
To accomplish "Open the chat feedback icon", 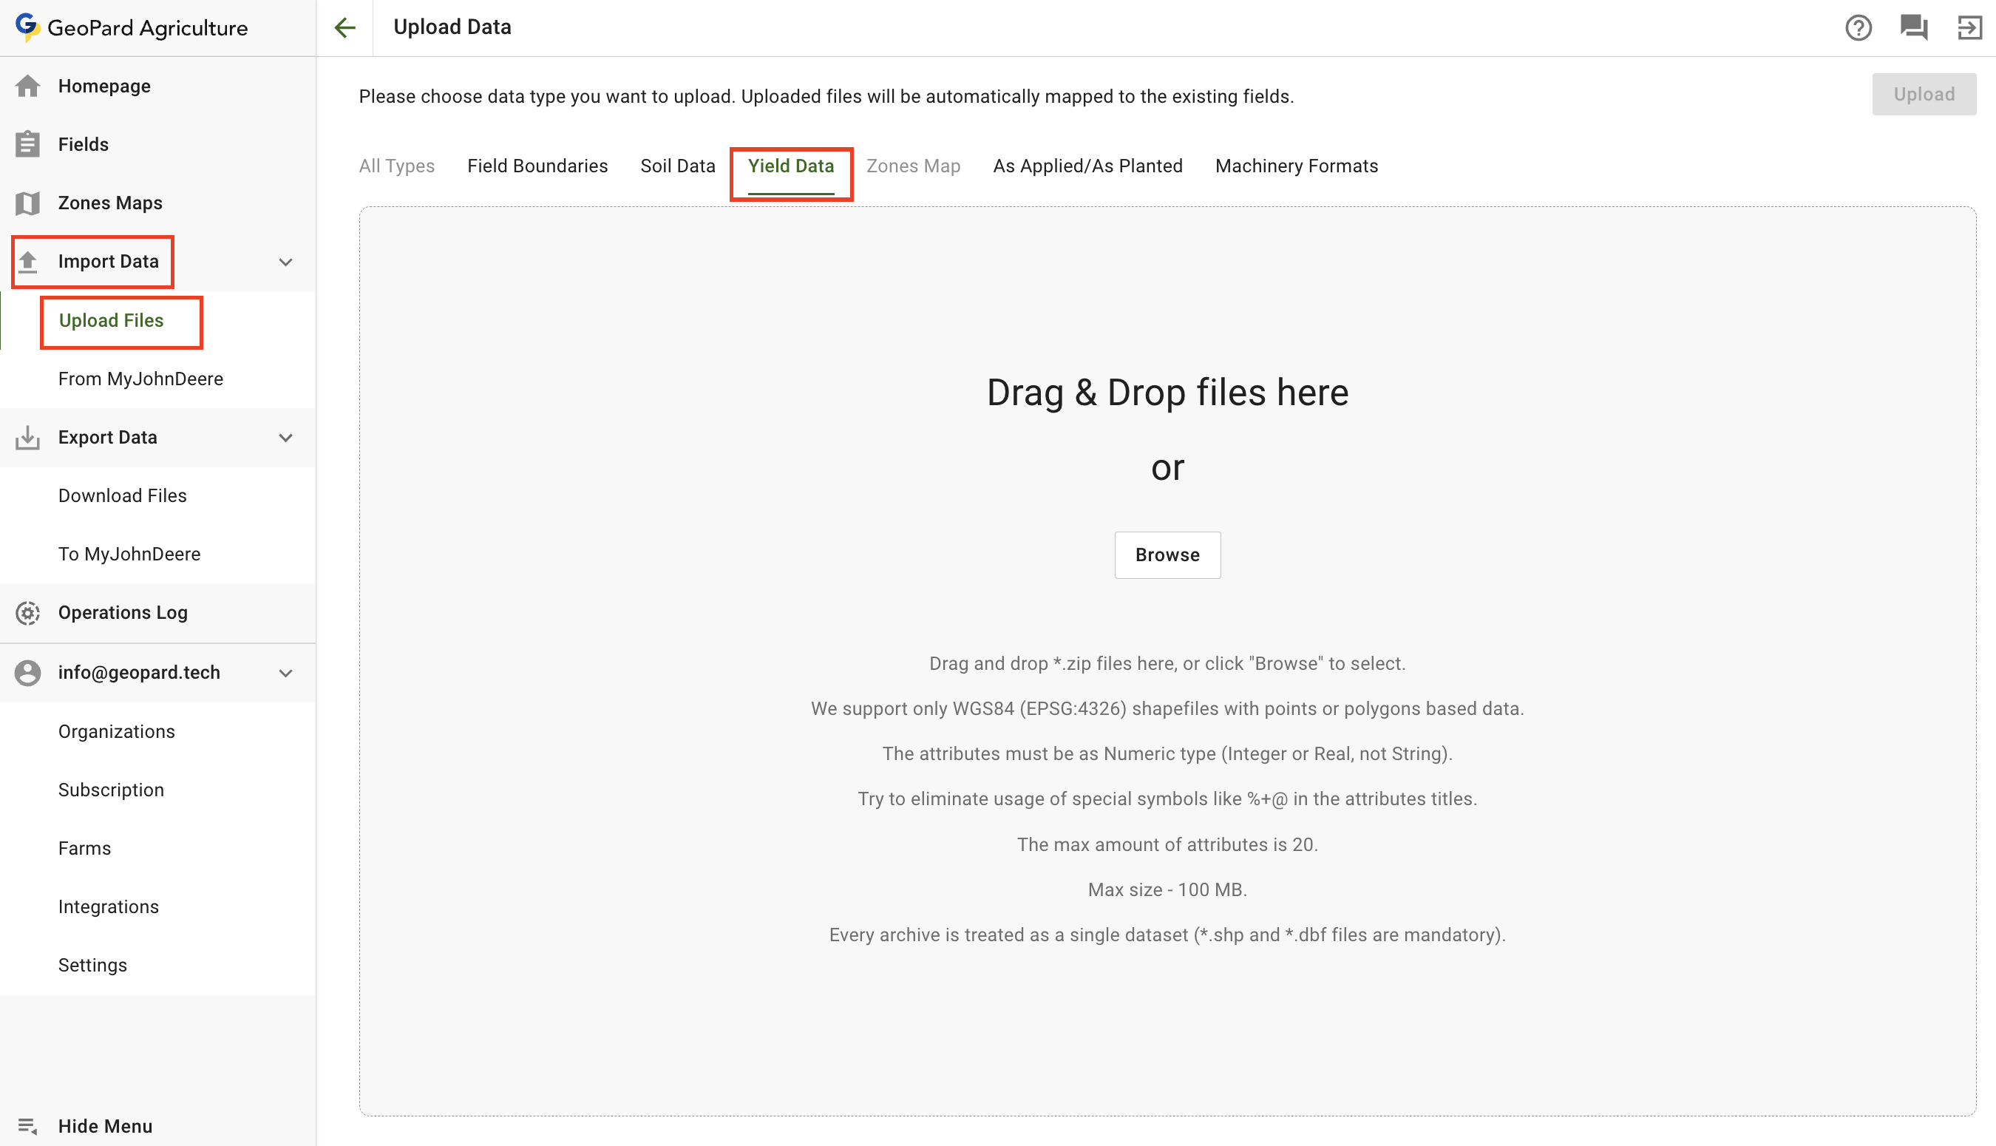I will tap(1913, 27).
